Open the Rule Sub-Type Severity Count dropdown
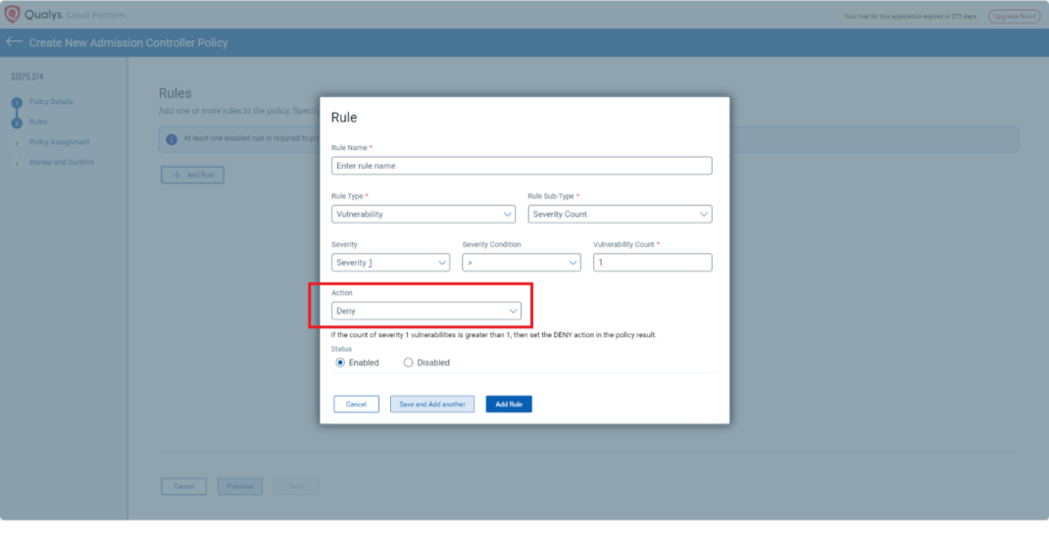The height and width of the screenshot is (546, 1049). (x=620, y=214)
